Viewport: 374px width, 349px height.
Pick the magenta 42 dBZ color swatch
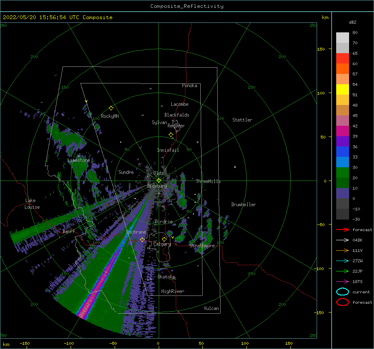coord(342,131)
